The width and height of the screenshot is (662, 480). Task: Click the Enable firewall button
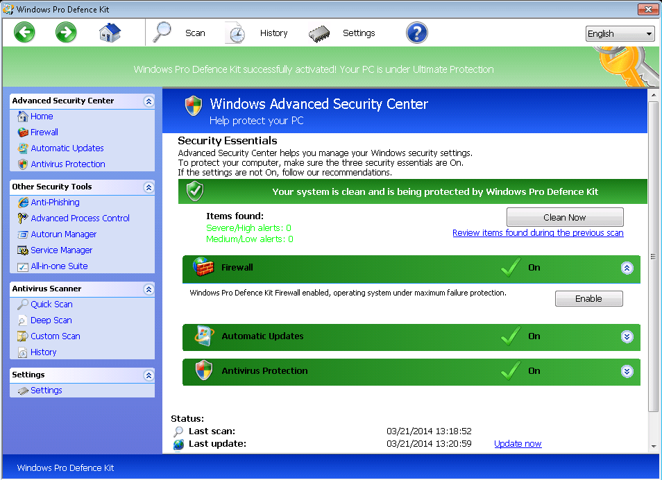[x=588, y=299]
